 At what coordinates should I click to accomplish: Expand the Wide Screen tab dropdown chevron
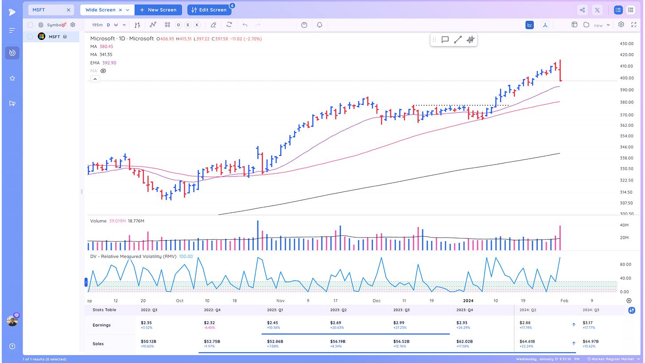[128, 10]
